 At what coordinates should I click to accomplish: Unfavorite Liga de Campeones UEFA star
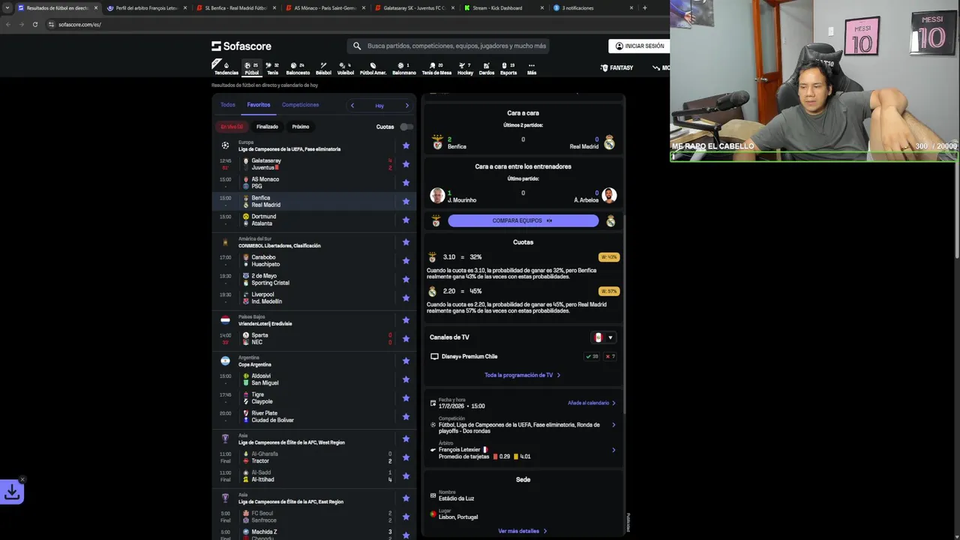coord(406,145)
